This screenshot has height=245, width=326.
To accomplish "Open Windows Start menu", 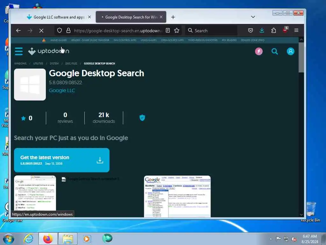I will 9,239.
